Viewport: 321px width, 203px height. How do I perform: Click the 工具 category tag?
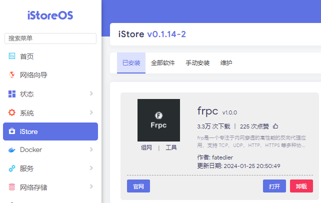coord(171,147)
